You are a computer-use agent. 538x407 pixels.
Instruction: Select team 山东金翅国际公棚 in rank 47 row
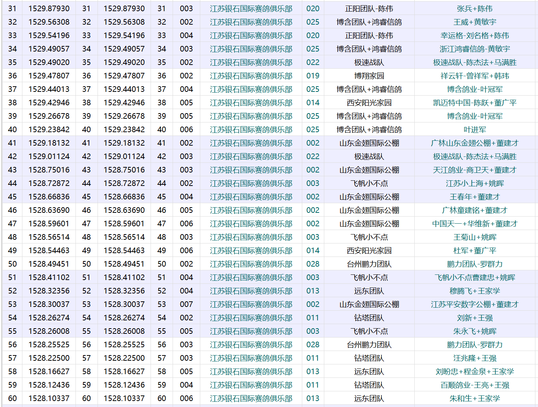tap(369, 224)
